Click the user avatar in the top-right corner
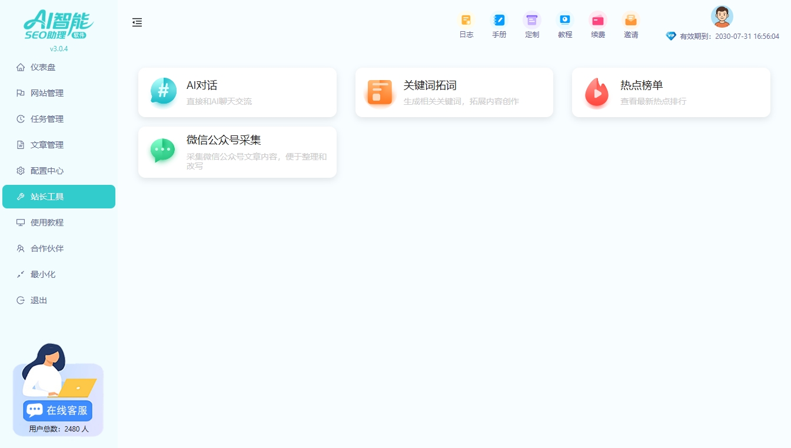 [722, 16]
